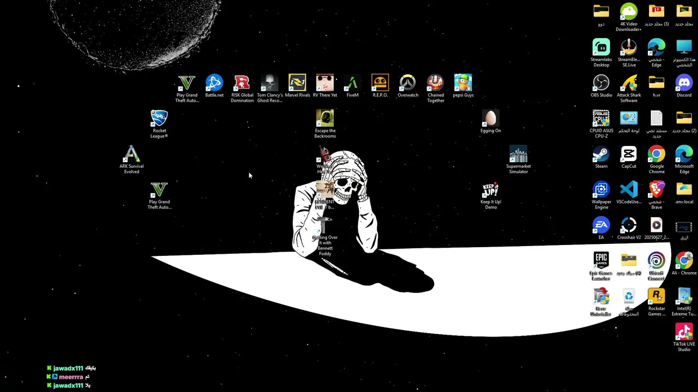The height and width of the screenshot is (392, 698).
Task: Open StreamElements SE.Live shortcut
Action: [x=629, y=53]
